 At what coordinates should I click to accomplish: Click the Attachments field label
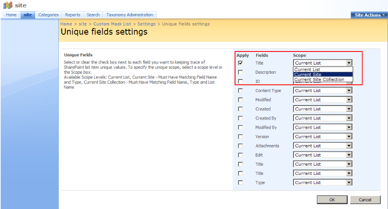pyautogui.click(x=267, y=146)
